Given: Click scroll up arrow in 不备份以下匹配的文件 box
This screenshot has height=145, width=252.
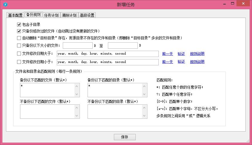Looking at the screenshot, I should pyautogui.click(x=77, y=108).
